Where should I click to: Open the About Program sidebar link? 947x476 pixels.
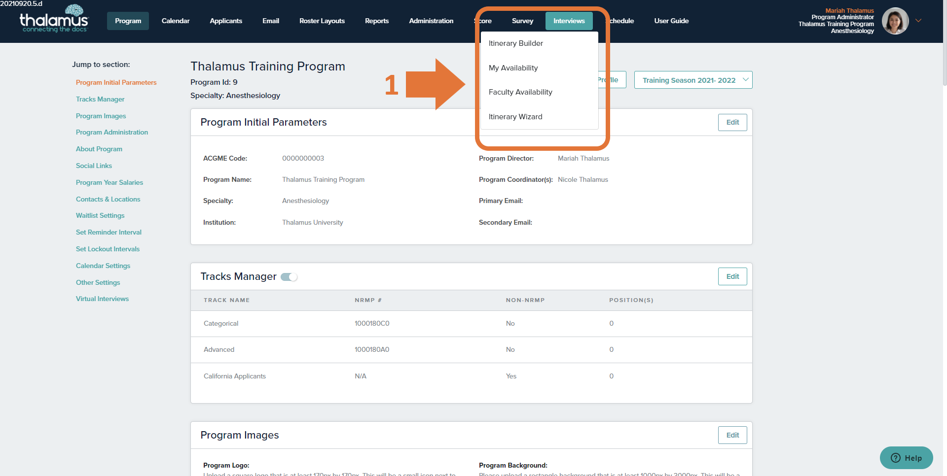[x=99, y=149]
